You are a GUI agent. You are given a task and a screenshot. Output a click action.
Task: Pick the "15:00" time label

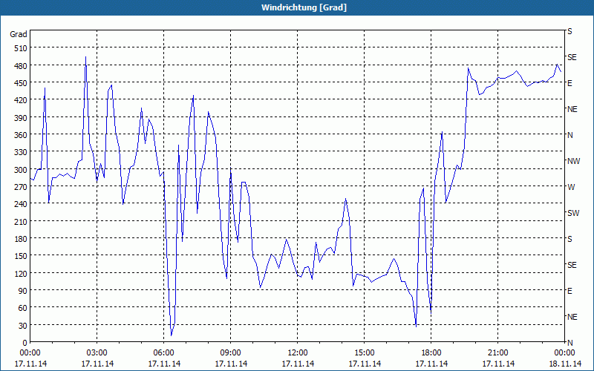[365, 353]
